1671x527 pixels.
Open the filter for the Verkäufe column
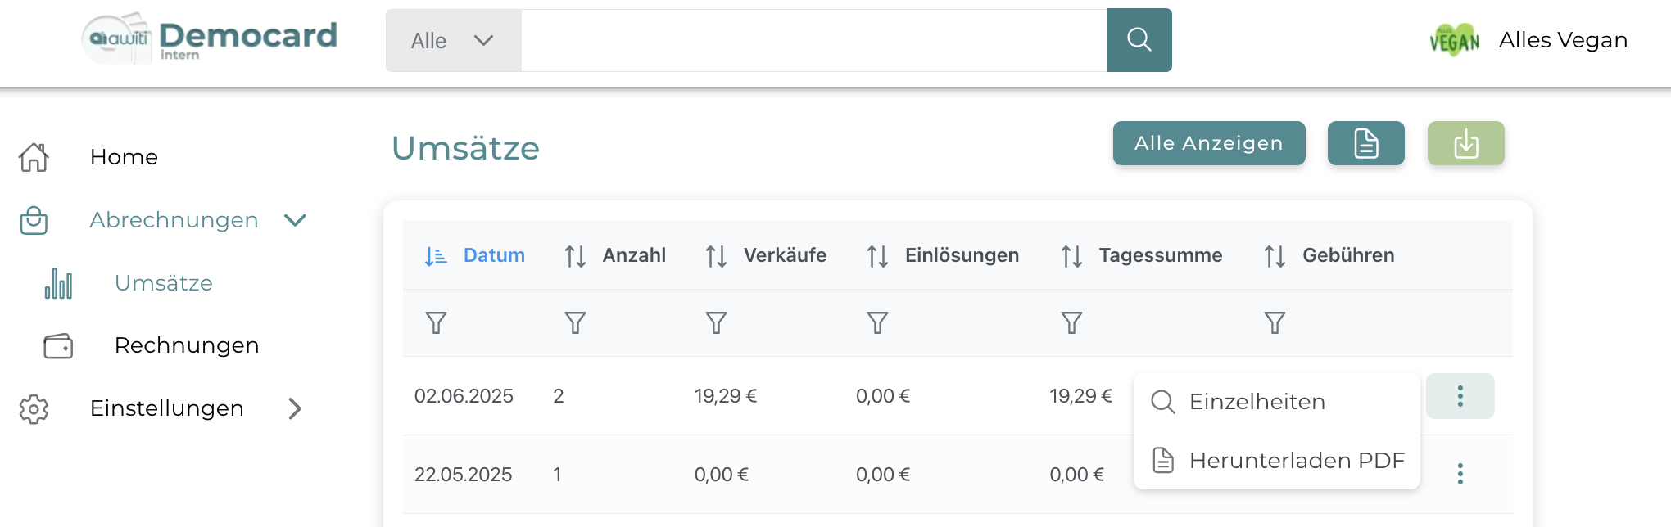tap(716, 323)
